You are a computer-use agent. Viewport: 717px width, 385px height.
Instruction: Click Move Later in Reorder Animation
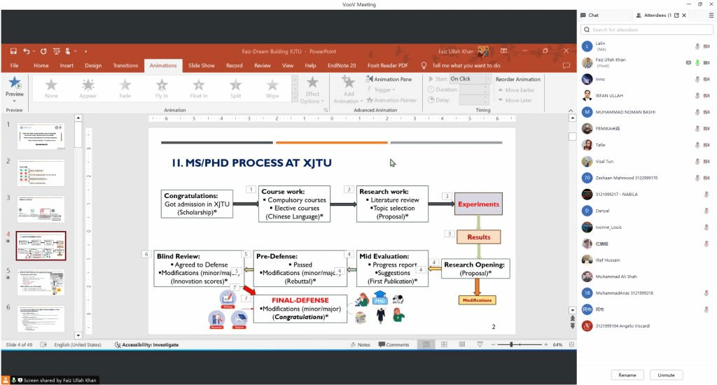[x=515, y=100]
